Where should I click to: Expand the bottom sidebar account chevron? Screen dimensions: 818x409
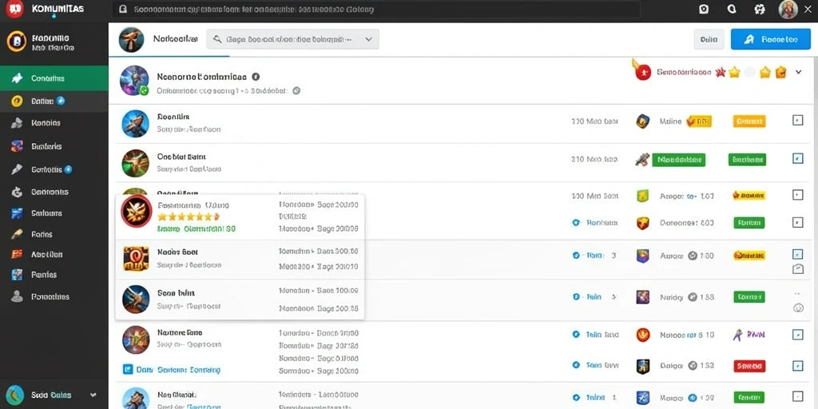click(93, 395)
